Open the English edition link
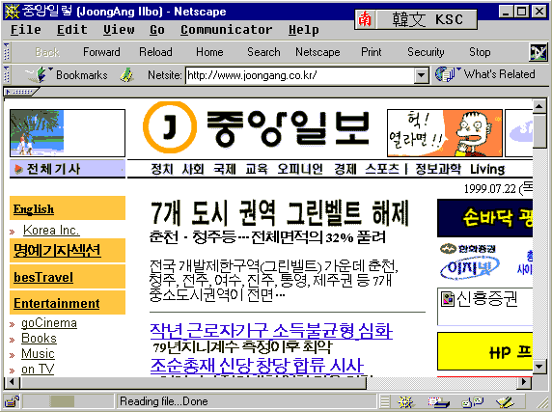Screen dimensions: 552x412 (34, 209)
